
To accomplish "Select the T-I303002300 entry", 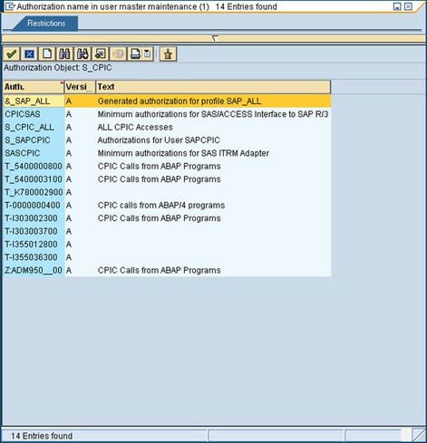I will (34, 218).
